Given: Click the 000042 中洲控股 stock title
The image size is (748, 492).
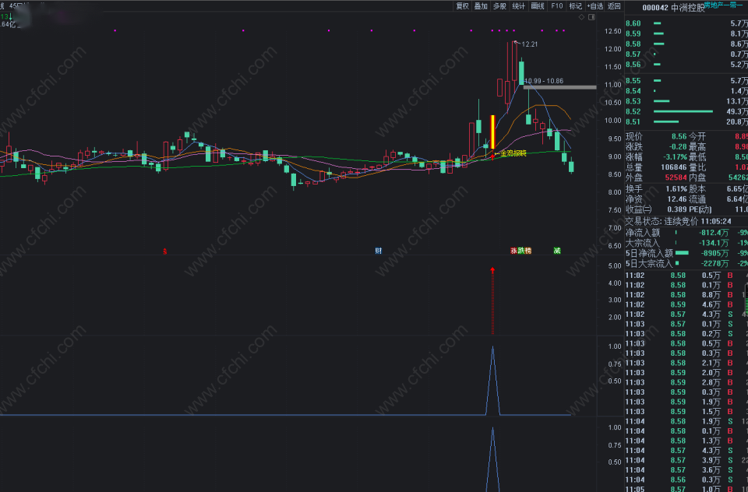Looking at the screenshot, I should 673,8.
